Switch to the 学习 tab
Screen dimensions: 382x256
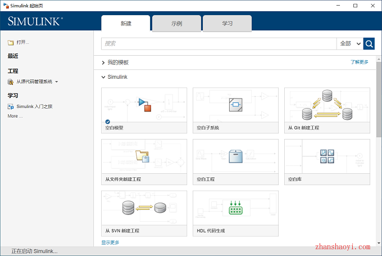point(228,24)
